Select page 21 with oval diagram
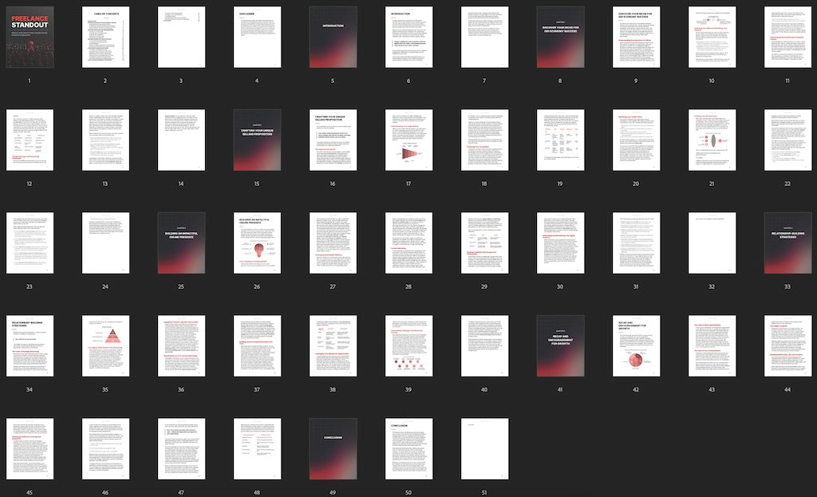 tap(712, 140)
